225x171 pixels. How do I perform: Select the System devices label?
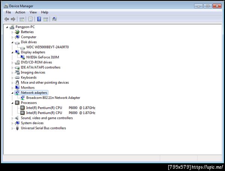pos(32,123)
